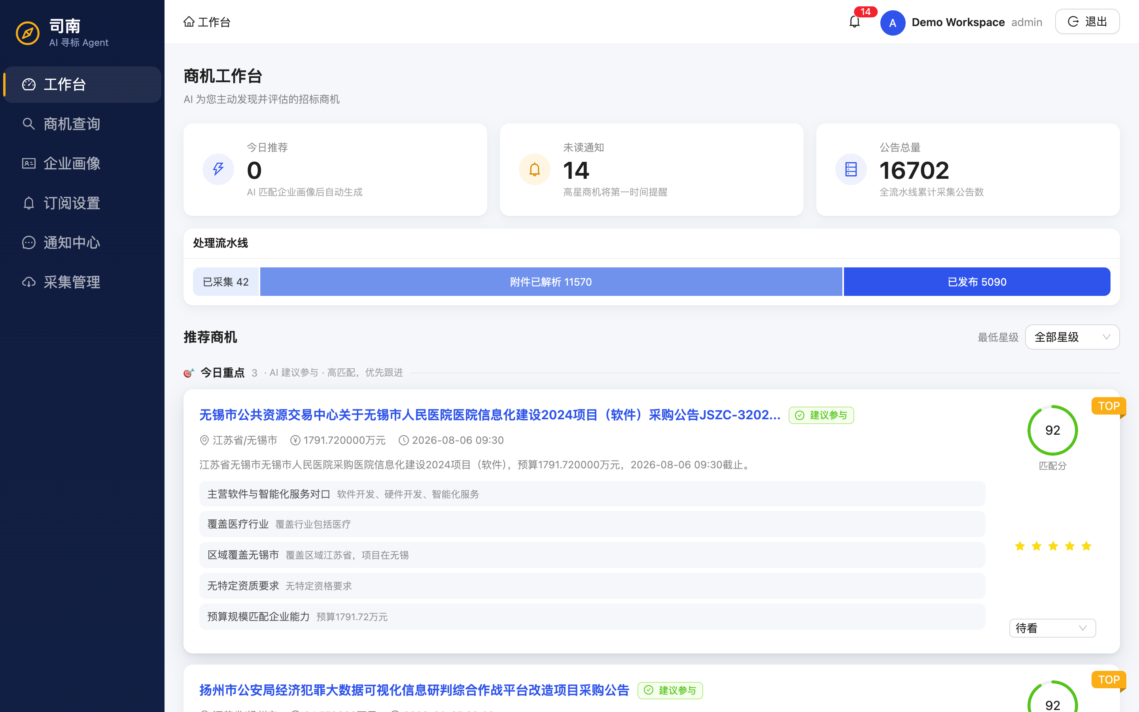Click the 订阅设置 bell icon in sidebar
The height and width of the screenshot is (712, 1139).
pyautogui.click(x=29, y=203)
